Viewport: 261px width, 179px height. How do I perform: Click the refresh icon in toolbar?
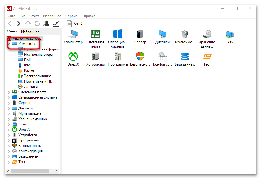pyautogui.click(x=37, y=24)
